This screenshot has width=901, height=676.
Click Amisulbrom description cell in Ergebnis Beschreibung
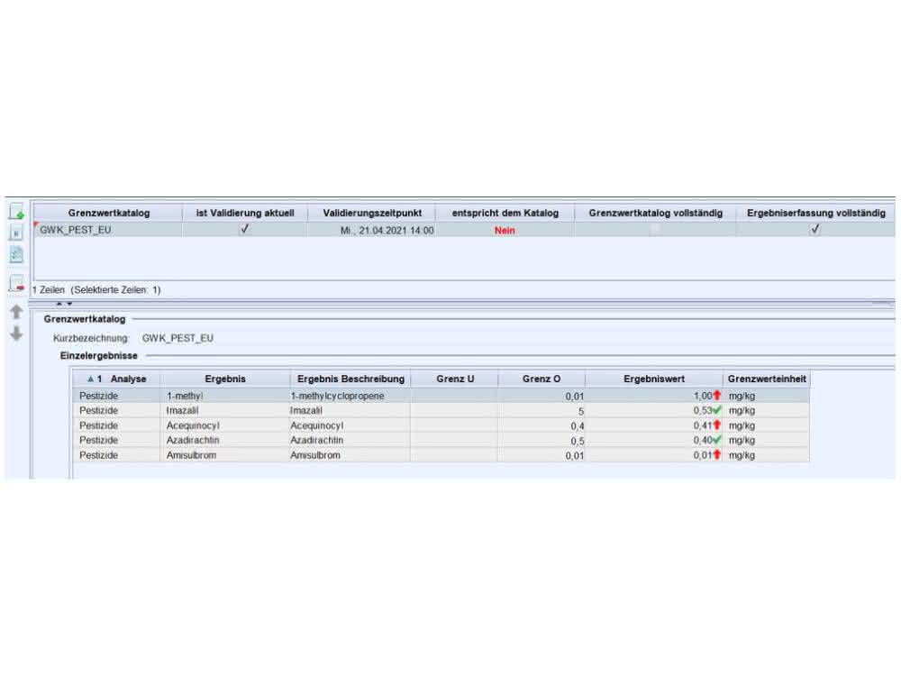[350, 454]
